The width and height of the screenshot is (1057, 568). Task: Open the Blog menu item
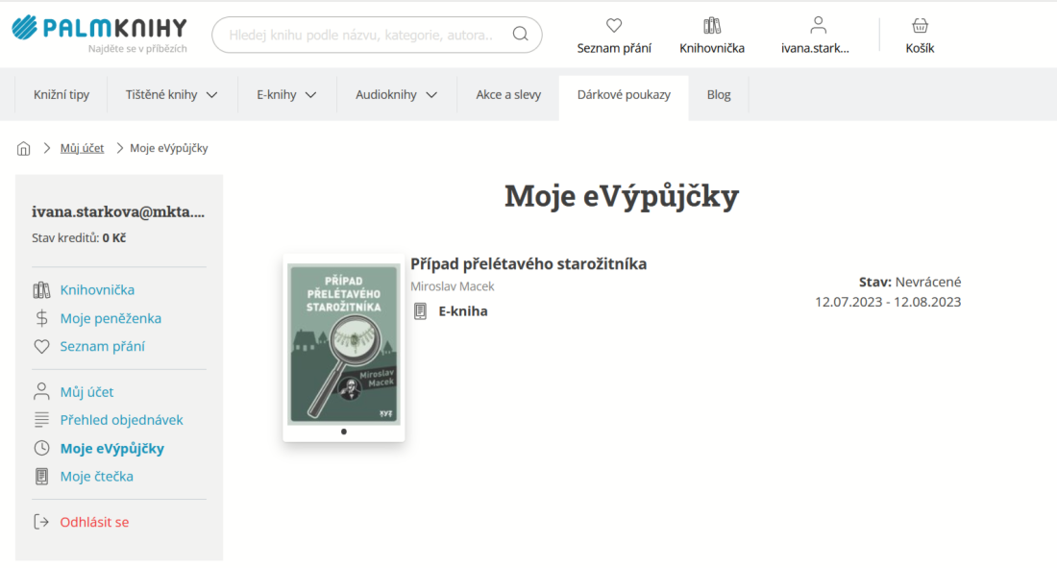coord(719,94)
